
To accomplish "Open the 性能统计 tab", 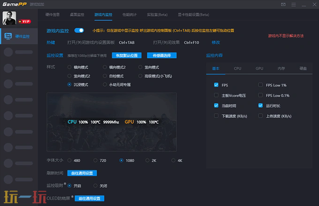I will (x=129, y=15).
